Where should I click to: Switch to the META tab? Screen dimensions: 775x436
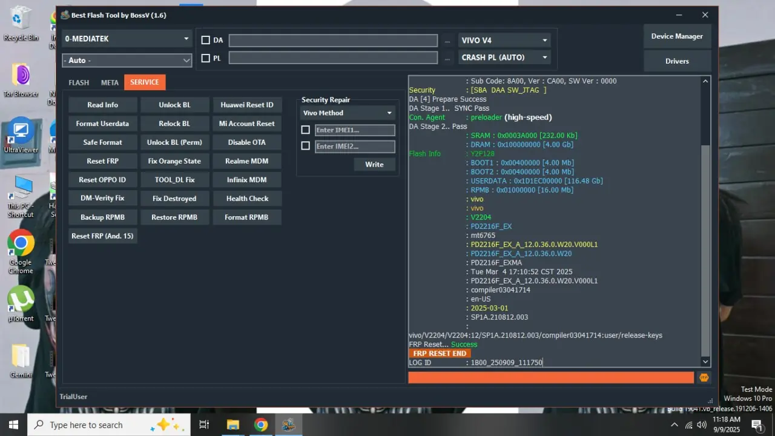coord(110,82)
